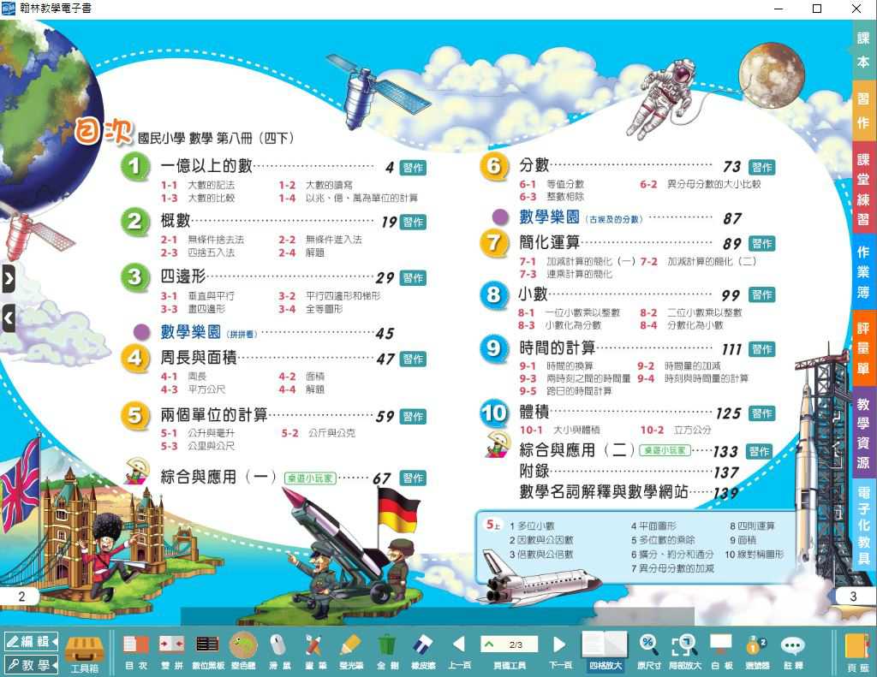Open unit 6 via yellow number 6 circle
The image size is (877, 677).
coord(494,165)
